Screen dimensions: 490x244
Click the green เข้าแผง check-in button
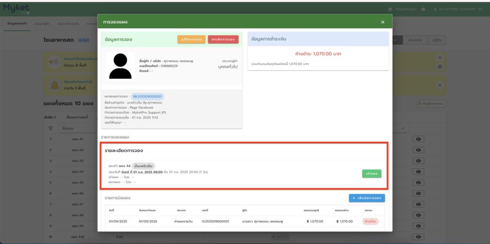pyautogui.click(x=371, y=173)
